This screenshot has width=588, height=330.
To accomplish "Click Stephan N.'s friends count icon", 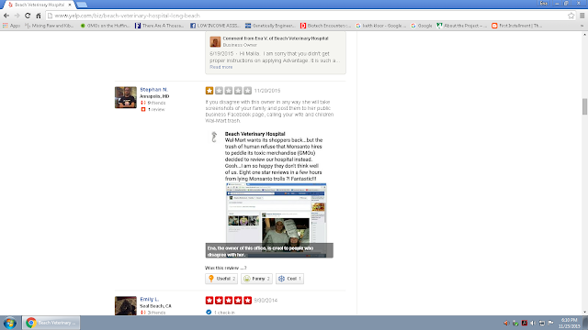I will tap(143, 103).
